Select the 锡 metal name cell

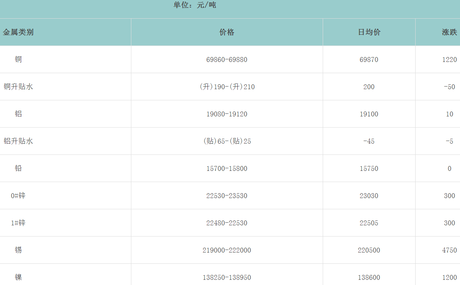(18, 250)
